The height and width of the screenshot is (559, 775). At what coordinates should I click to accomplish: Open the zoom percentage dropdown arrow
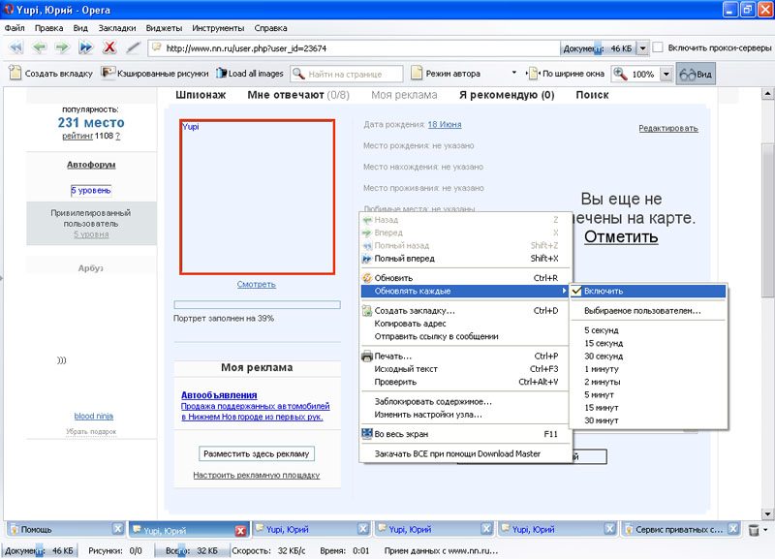[x=666, y=75]
